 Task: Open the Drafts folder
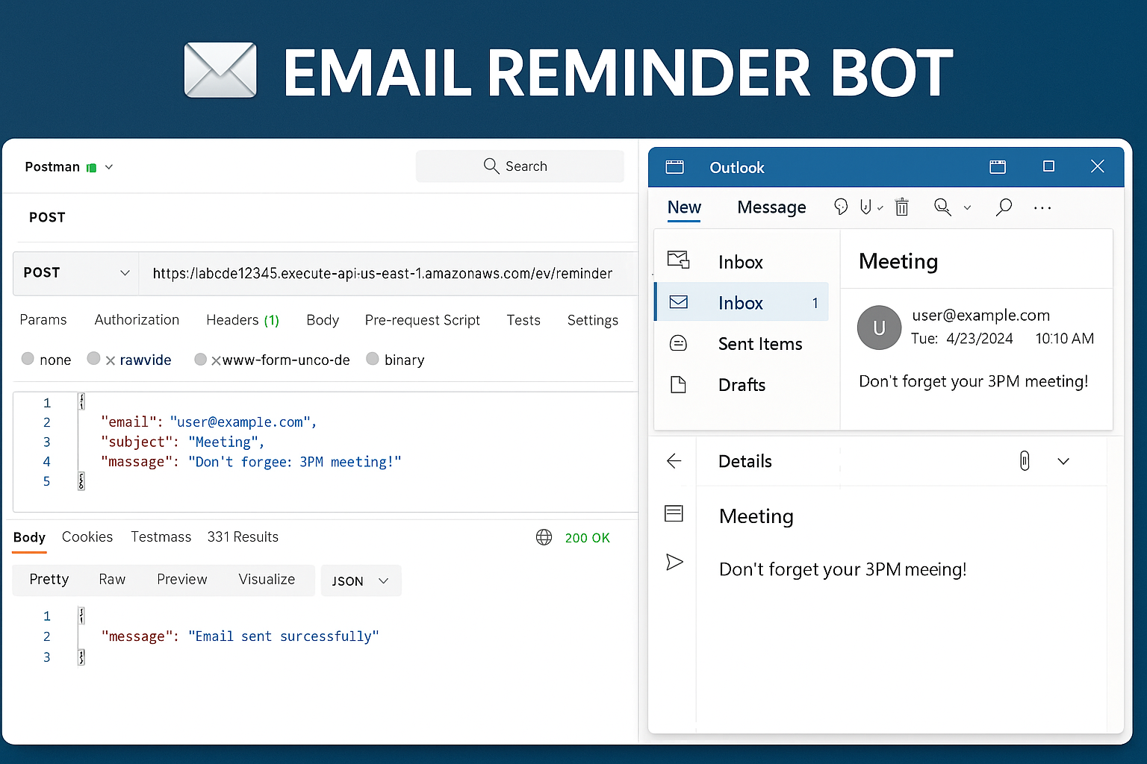click(742, 385)
